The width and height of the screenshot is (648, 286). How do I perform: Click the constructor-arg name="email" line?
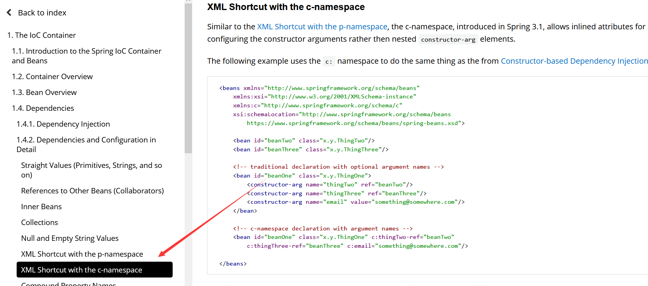pyautogui.click(x=356, y=202)
